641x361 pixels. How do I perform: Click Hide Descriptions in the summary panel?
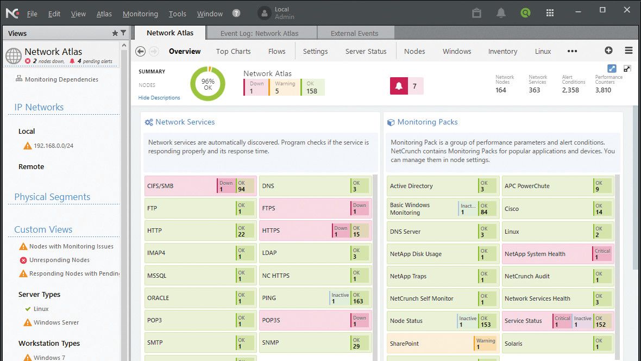(160, 97)
